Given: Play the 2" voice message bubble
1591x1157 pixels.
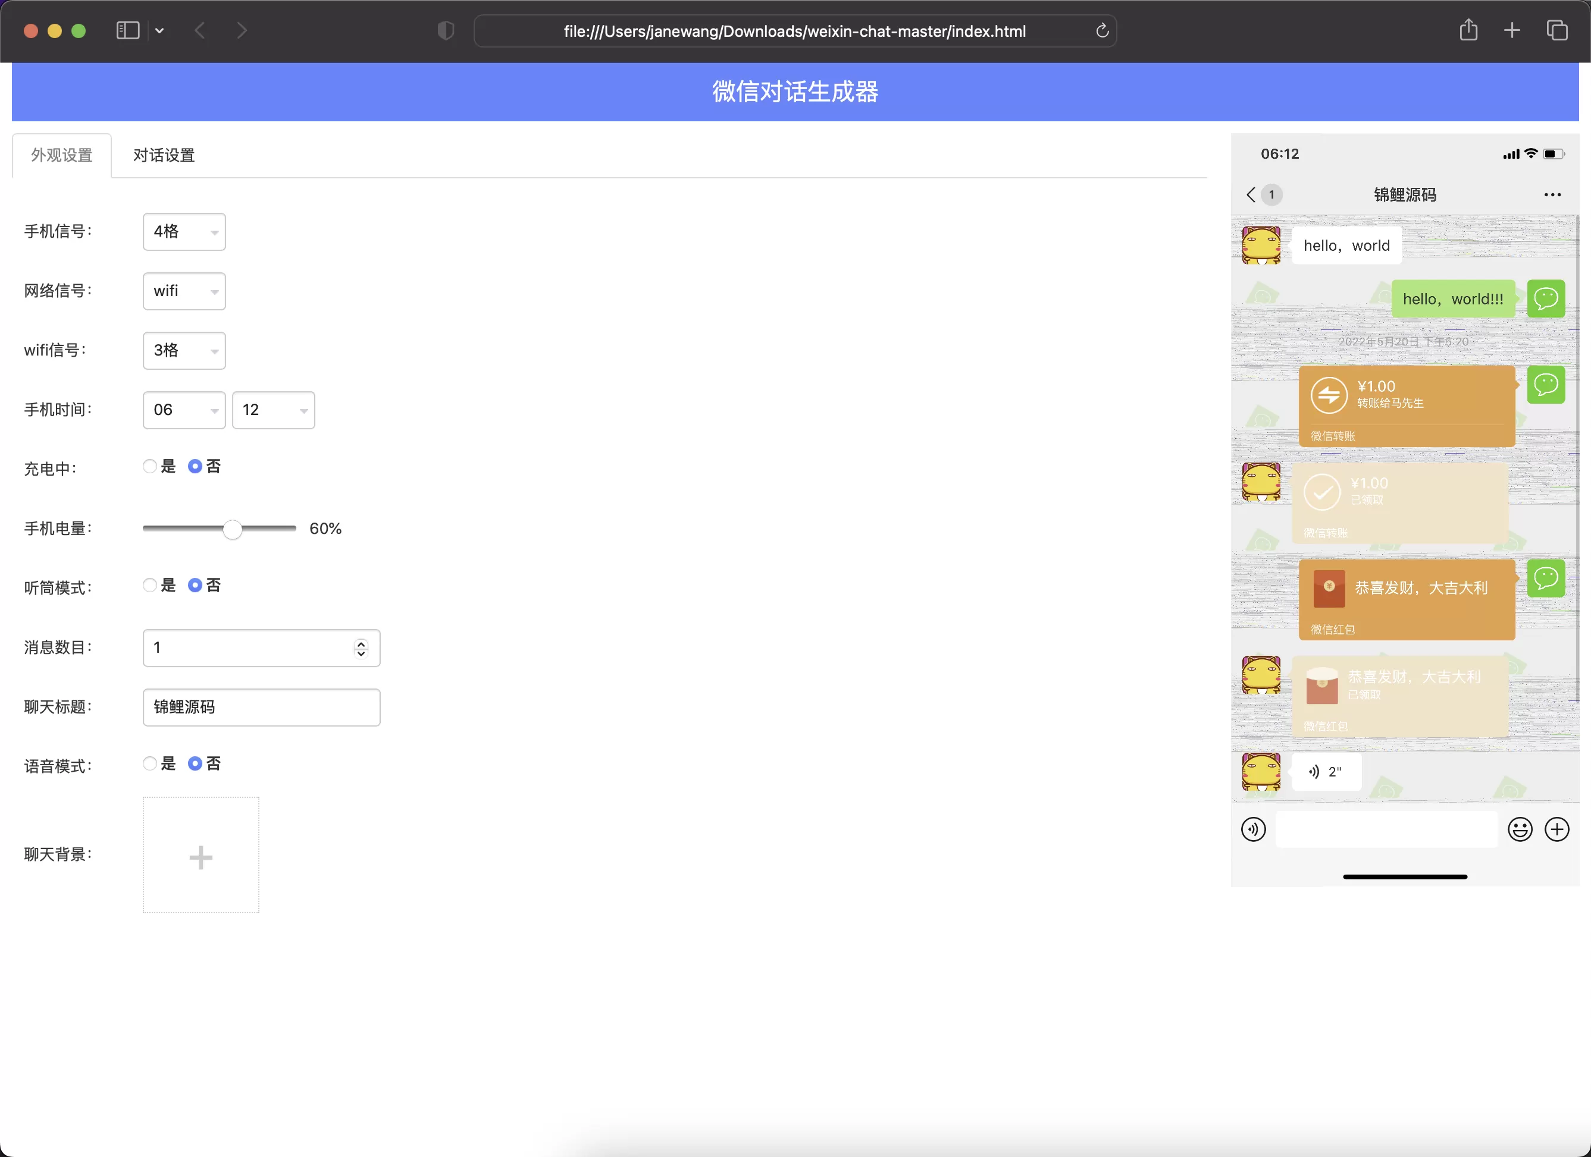Looking at the screenshot, I should [1326, 772].
